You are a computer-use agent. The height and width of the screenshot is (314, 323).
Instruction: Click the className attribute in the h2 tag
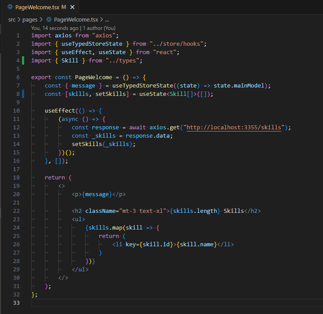point(100,211)
